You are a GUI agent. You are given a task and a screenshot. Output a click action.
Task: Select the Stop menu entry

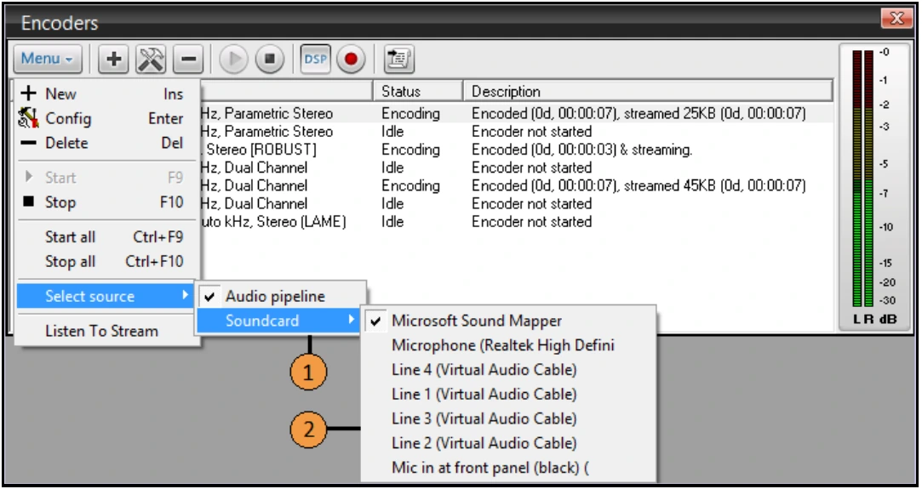pyautogui.click(x=107, y=202)
